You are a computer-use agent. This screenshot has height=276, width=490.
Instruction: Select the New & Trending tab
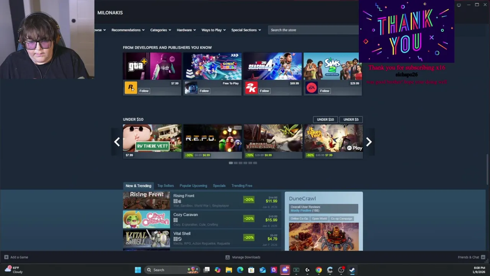[x=139, y=186]
